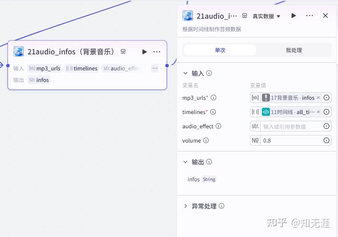Click infos String output variable

point(201,179)
